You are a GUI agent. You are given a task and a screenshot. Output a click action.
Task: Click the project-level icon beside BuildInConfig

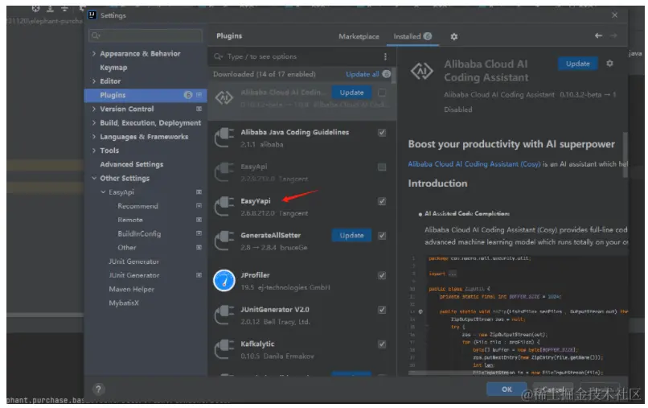[199, 233]
